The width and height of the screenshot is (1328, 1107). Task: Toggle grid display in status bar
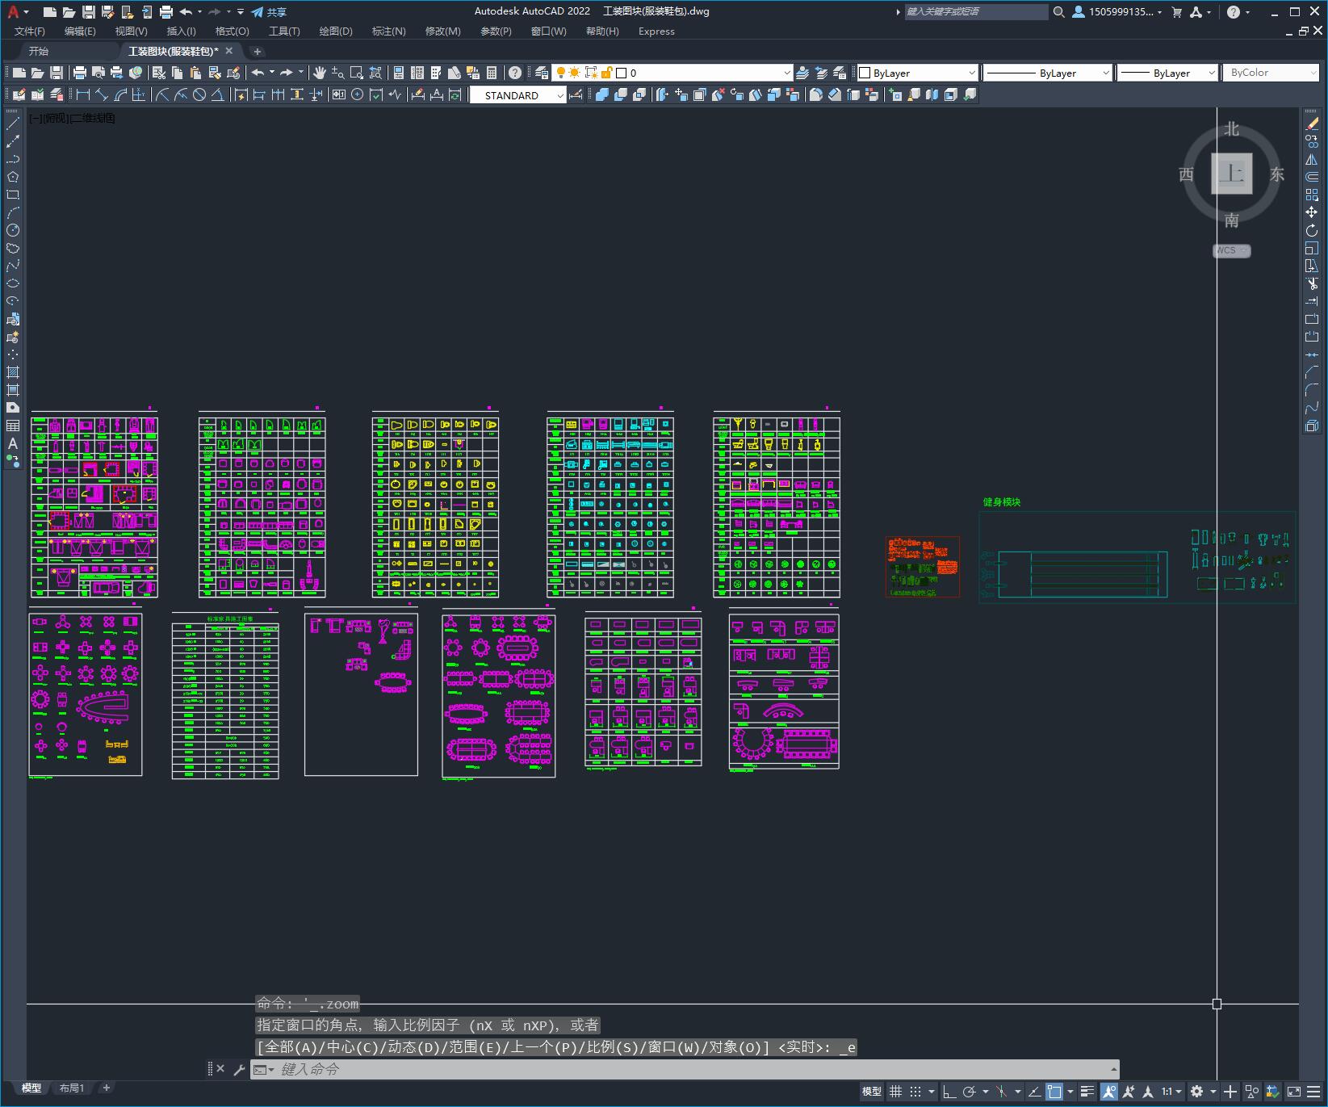(895, 1092)
